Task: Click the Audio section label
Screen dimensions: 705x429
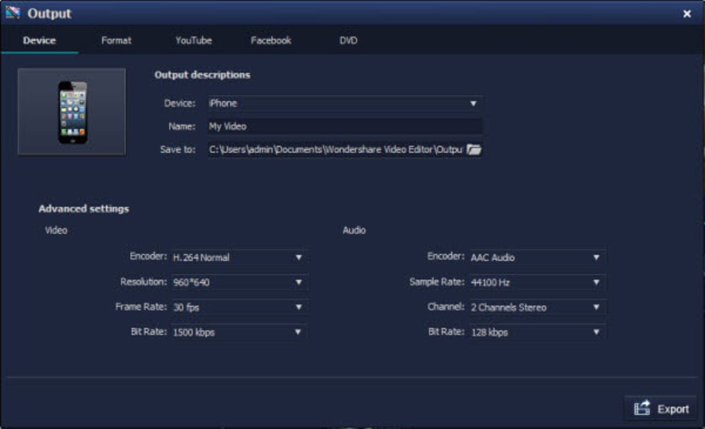Action: [x=355, y=230]
